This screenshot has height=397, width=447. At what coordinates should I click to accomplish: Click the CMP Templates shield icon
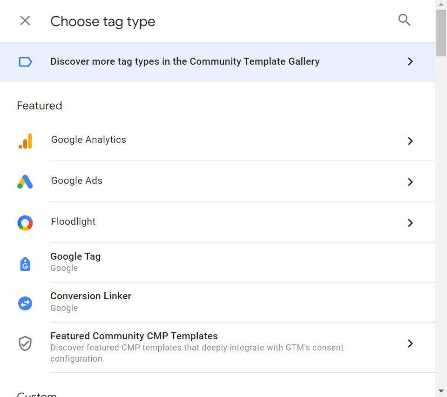[25, 344]
